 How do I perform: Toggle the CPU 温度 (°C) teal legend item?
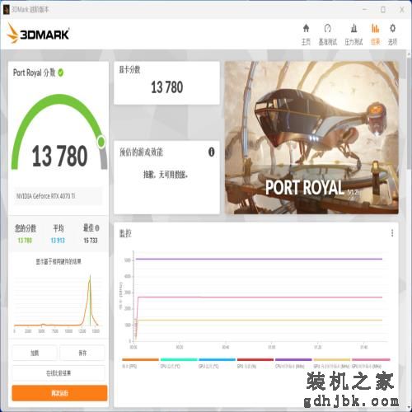click(179, 363)
